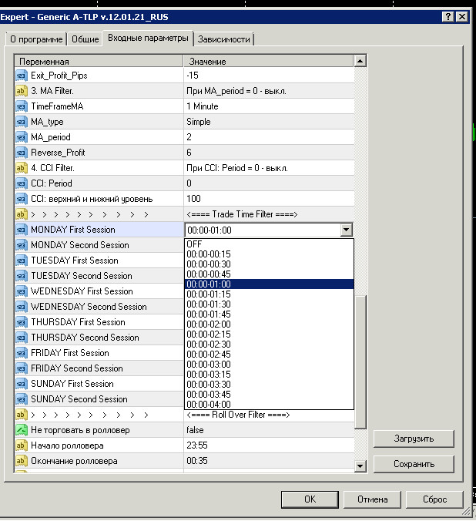Screen dimensions: 476x521
Task: Pick 00:00-00:30 from the dropdown list
Action: [x=269, y=264]
